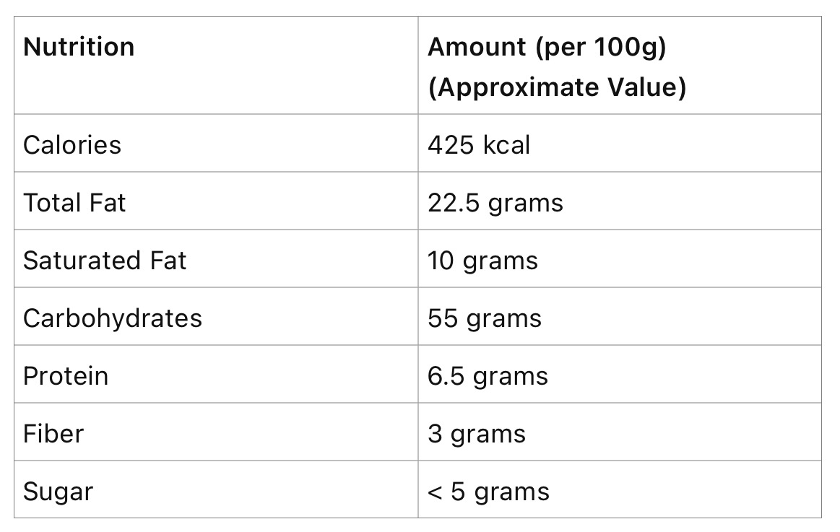Select the Carbohydrates row label
Screen dimensions: 840x532
113,318
